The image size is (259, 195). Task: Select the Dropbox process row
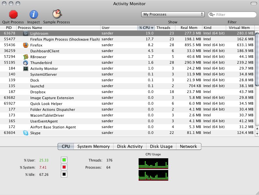coord(127,92)
